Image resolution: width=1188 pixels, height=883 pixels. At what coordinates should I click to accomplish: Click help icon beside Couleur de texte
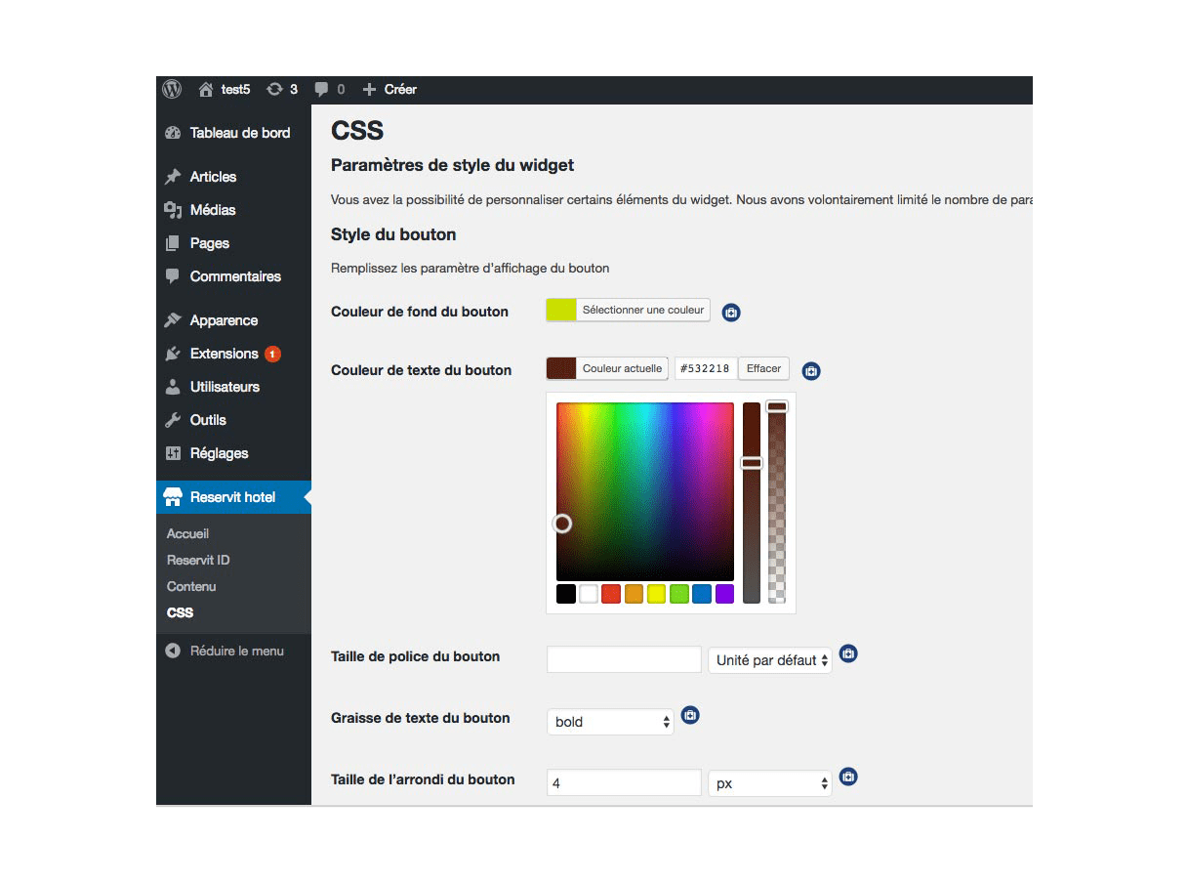pos(811,371)
